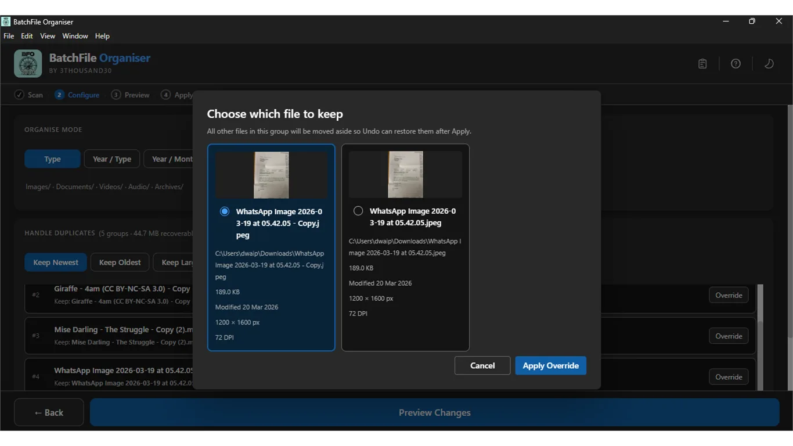Image resolution: width=793 pixels, height=446 pixels.
Task: Override the Giraffe - 4am duplicate group
Action: point(729,295)
